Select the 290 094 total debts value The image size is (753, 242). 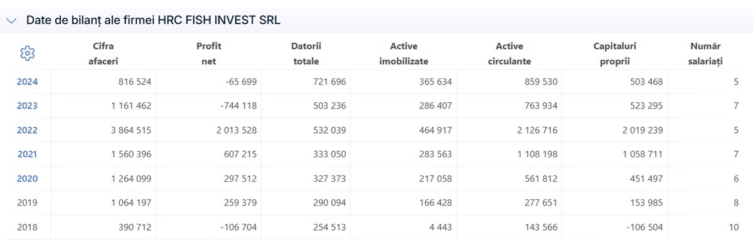(x=329, y=203)
